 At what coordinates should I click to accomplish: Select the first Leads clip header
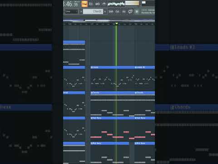tap(112, 67)
